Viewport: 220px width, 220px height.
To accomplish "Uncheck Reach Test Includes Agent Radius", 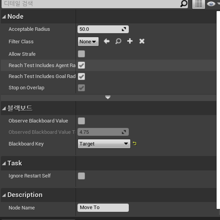I will click(x=81, y=65).
